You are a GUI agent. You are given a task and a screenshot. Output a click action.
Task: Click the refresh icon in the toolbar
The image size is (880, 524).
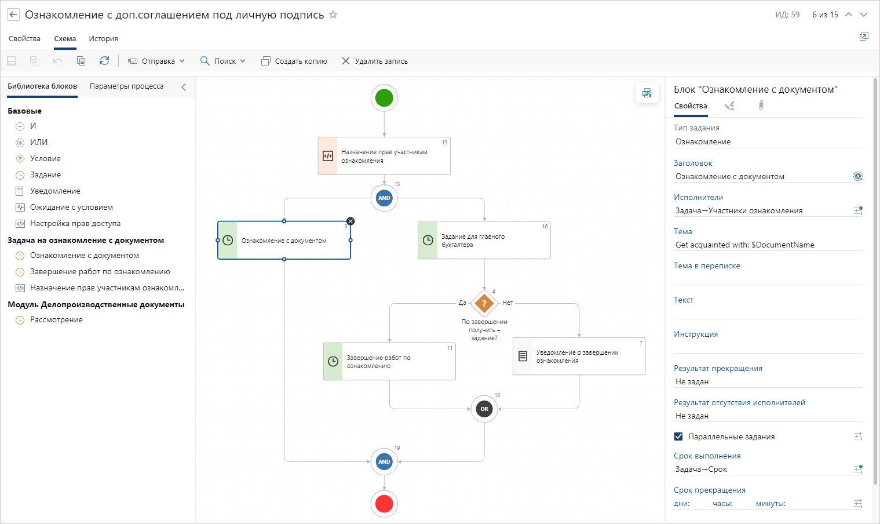(104, 61)
